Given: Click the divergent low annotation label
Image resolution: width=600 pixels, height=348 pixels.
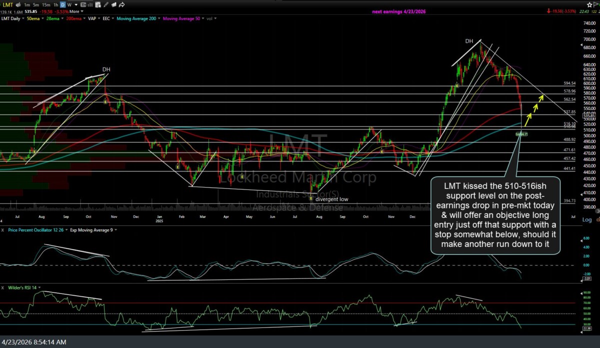Looking at the screenshot, I should point(332,199).
